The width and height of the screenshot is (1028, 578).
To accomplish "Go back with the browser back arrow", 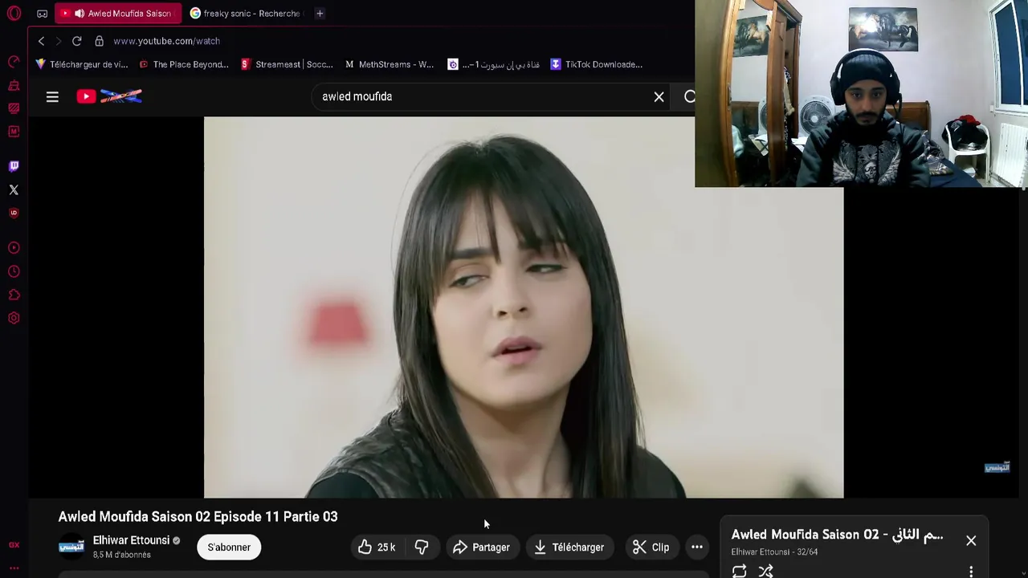I will 42,41.
